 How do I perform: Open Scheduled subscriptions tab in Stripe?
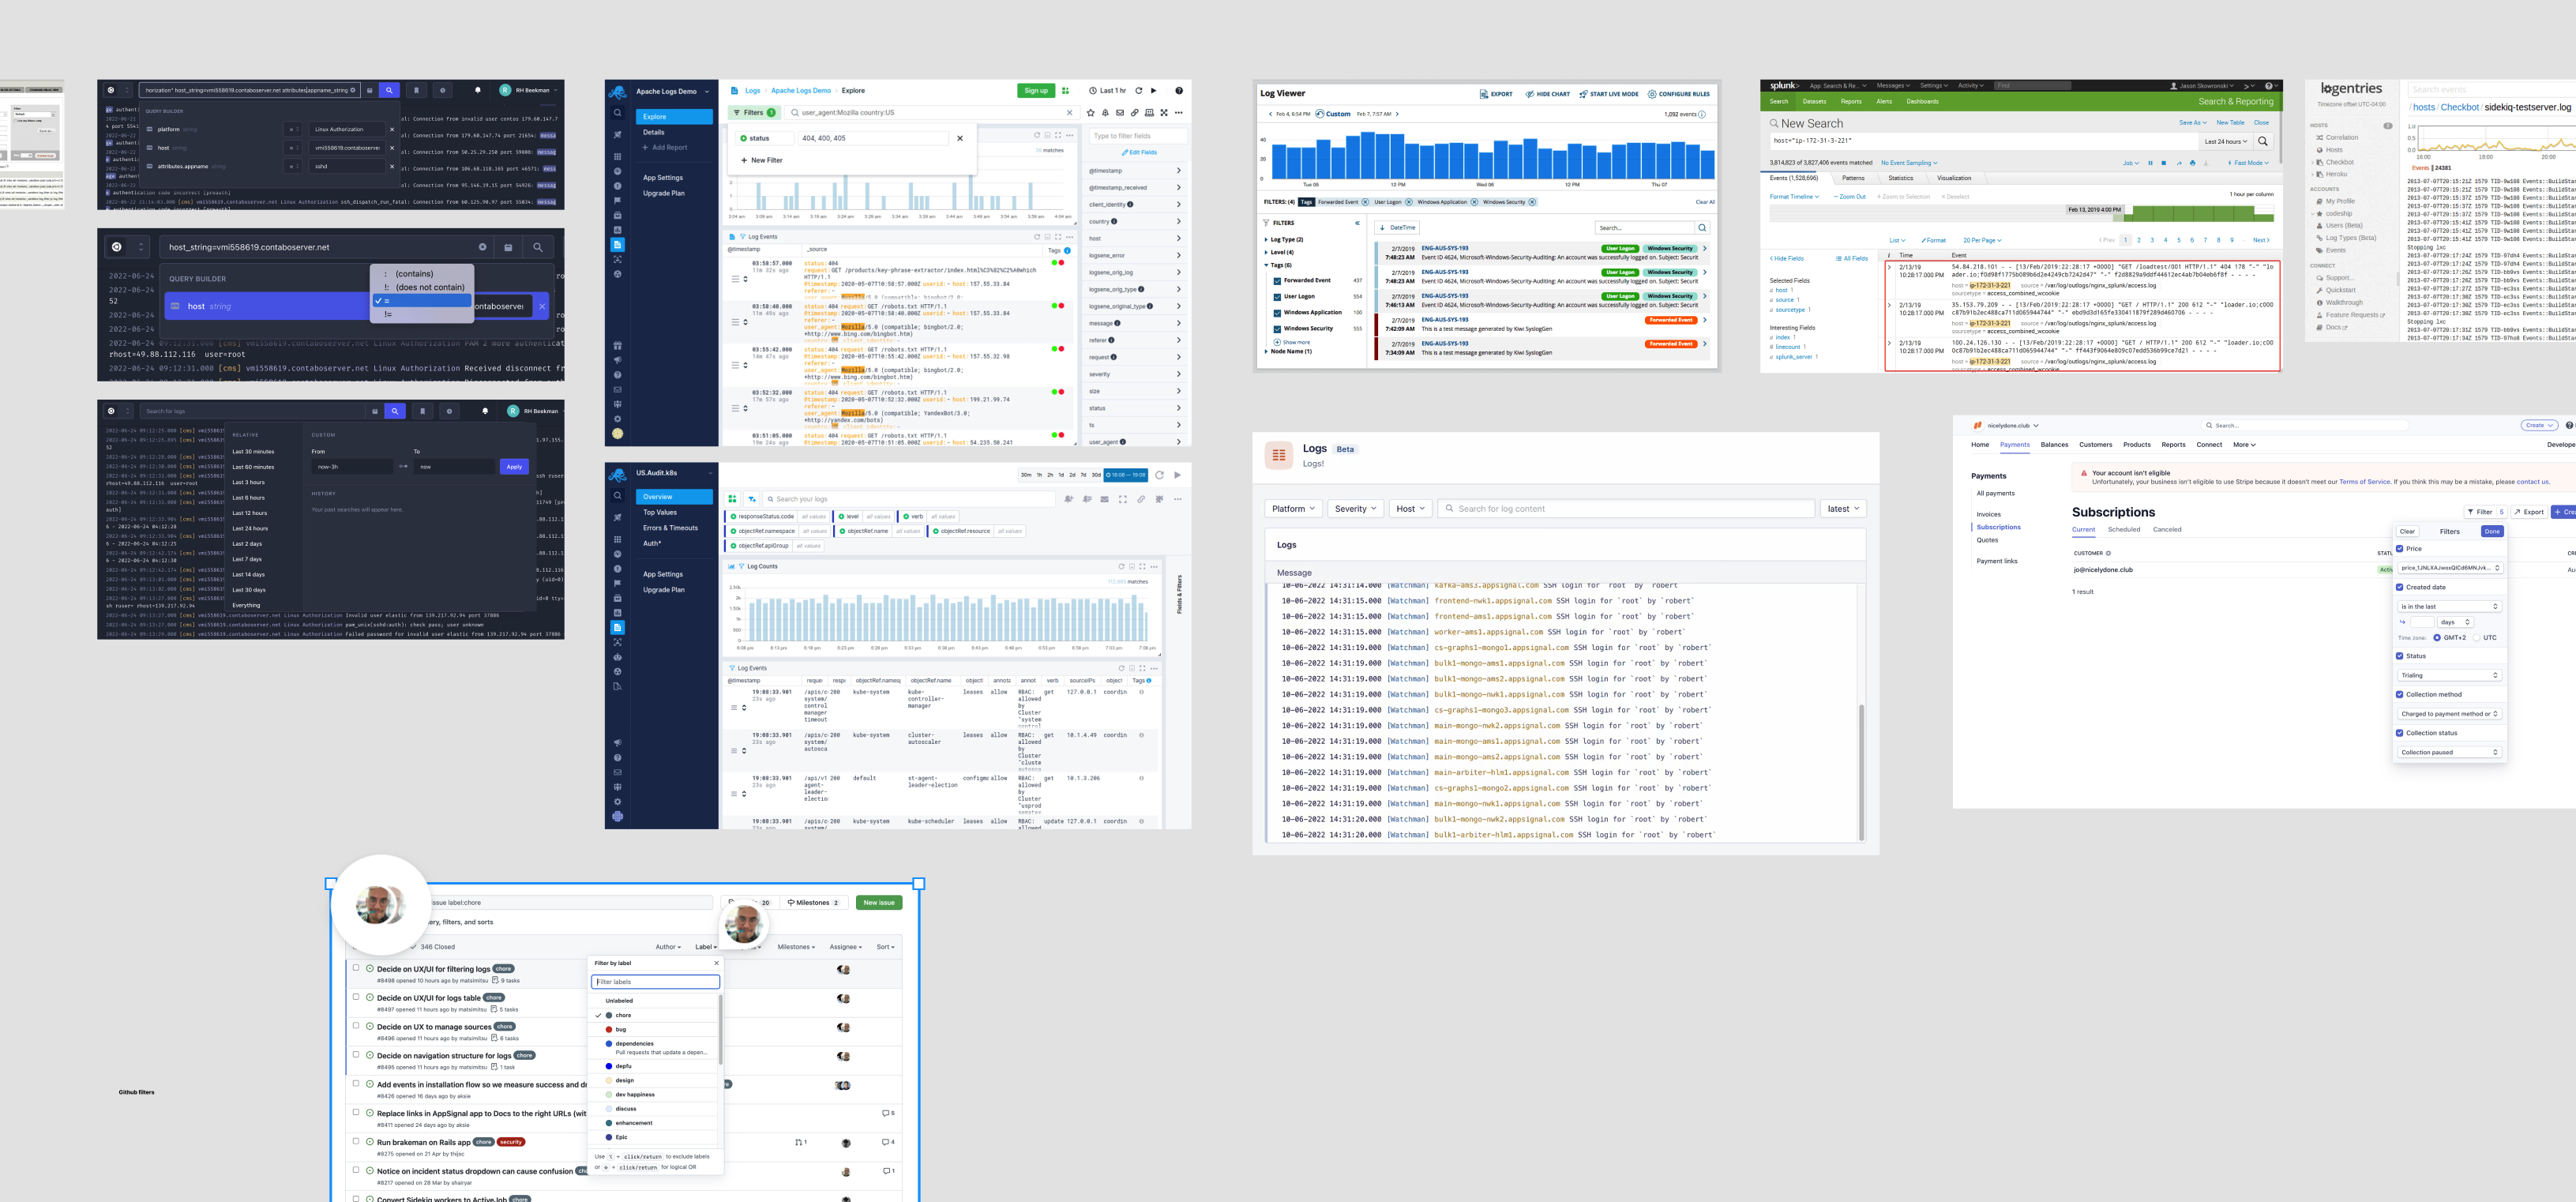[2124, 529]
